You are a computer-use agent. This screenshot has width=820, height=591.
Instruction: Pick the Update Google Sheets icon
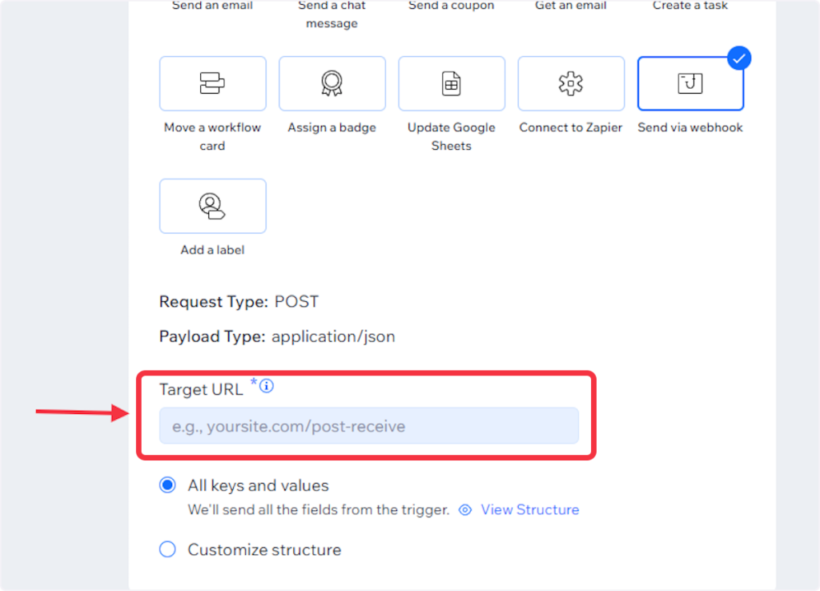(x=452, y=83)
